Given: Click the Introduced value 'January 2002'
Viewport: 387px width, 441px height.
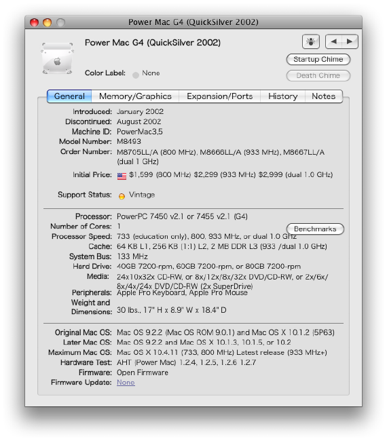Looking at the screenshot, I should [x=140, y=112].
